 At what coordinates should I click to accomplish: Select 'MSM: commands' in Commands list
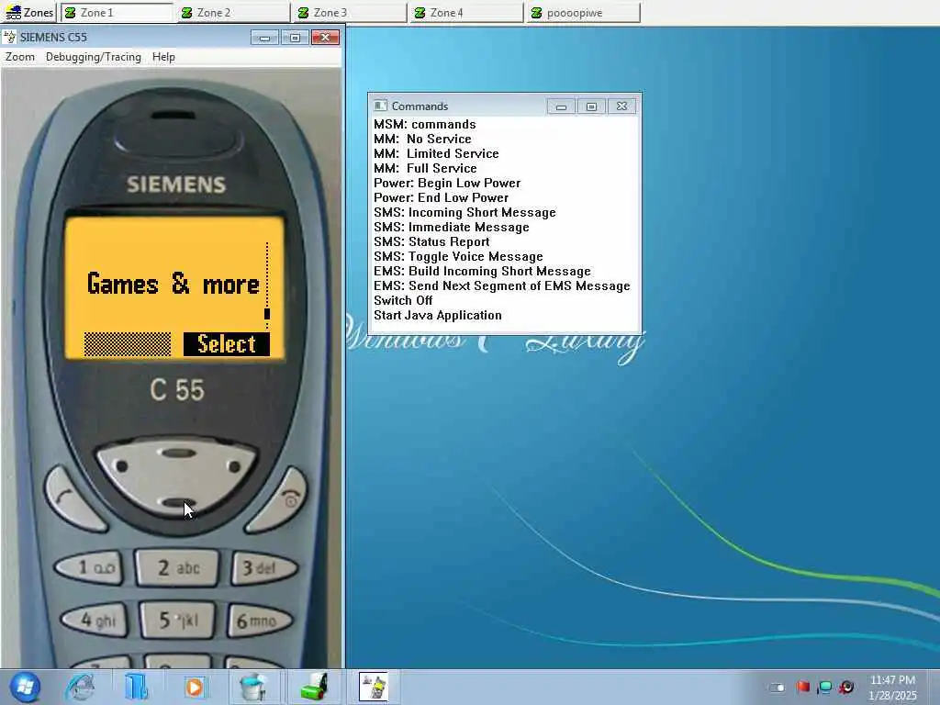pyautogui.click(x=424, y=124)
